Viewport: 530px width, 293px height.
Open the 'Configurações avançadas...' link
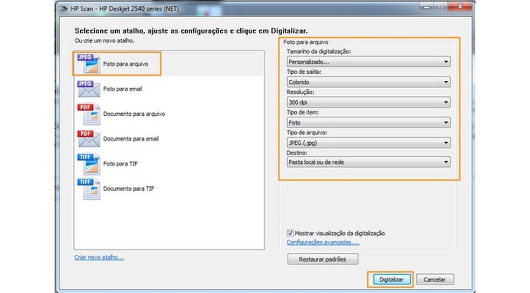[x=323, y=242]
